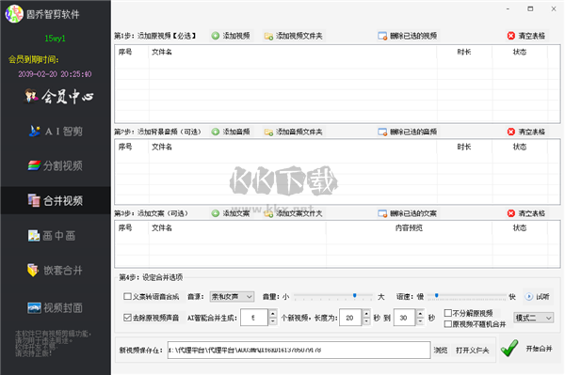Screen dimensions: 565x375
Task: Click 添加视频 button in step 1
Action: (x=231, y=36)
